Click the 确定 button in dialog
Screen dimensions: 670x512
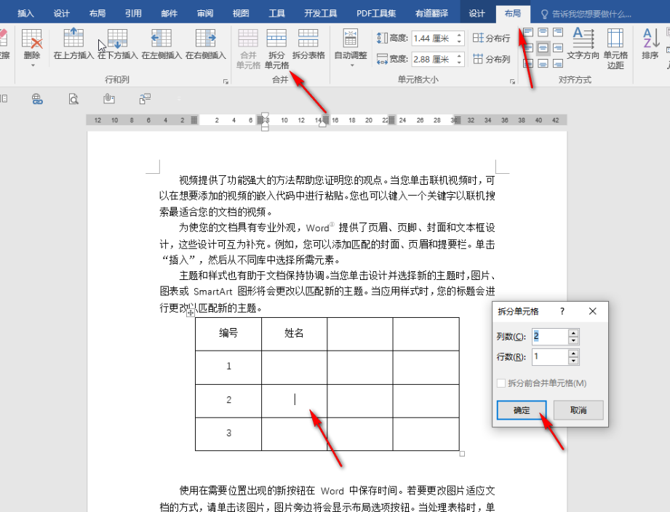point(522,410)
